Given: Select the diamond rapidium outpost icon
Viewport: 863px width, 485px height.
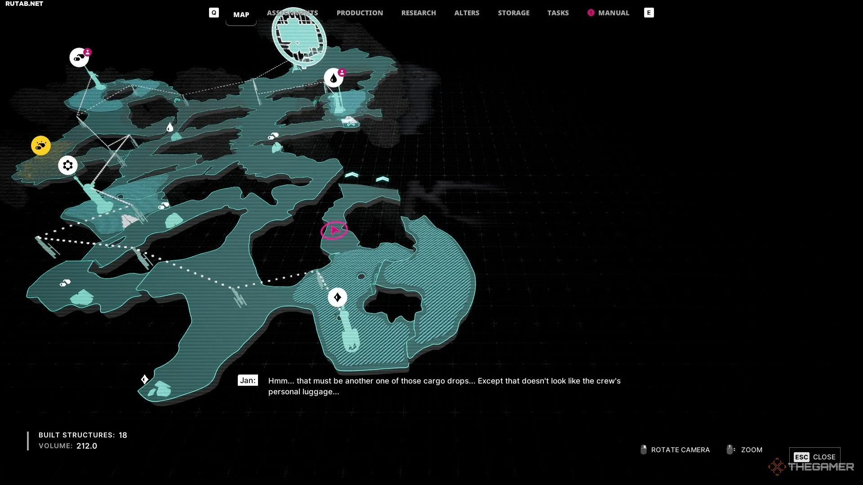Looking at the screenshot, I should [338, 297].
